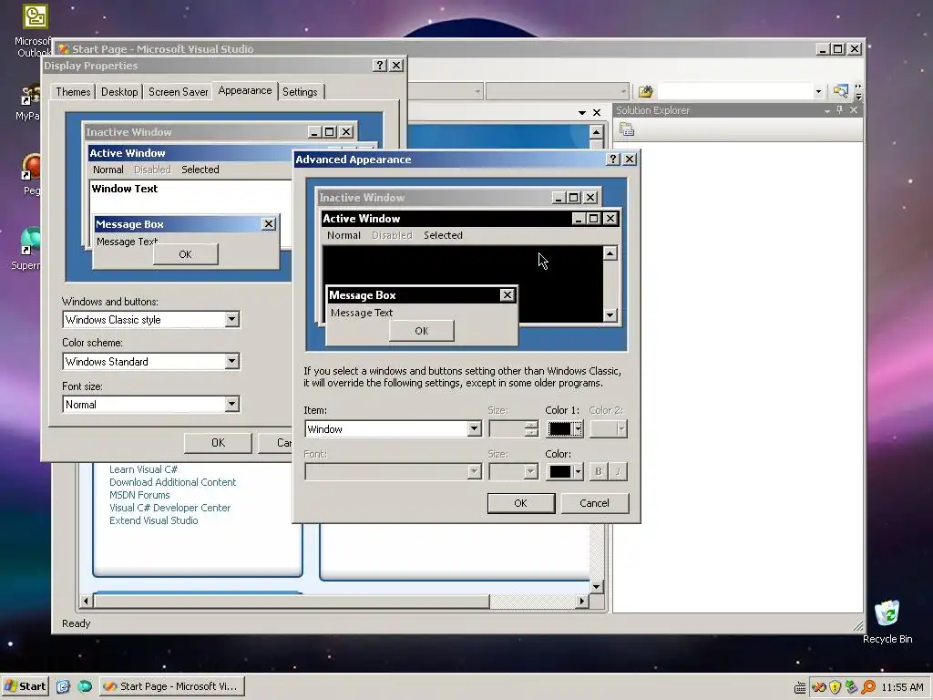933x700 pixels.
Task: Pick Color 1 black swatch for Window item
Action: pos(565,428)
